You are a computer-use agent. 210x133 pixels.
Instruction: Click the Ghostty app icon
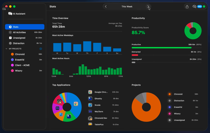[90, 99]
